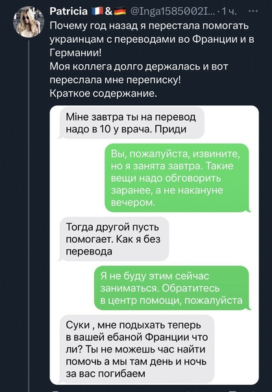Open the Patricia display name link
272x392 pixels.
click(69, 11)
